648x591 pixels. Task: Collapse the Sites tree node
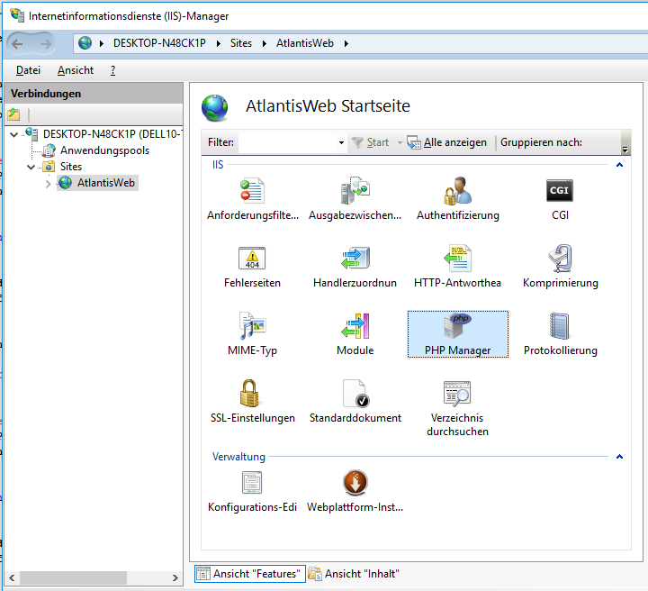(x=31, y=167)
